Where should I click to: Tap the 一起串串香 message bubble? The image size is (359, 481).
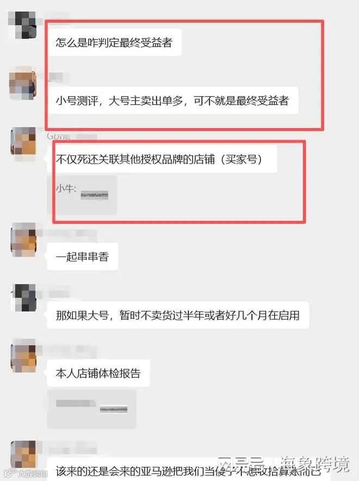tap(82, 256)
